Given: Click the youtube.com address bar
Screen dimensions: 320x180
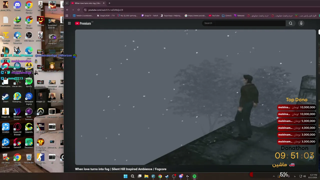Looking at the screenshot, I should (x=105, y=10).
